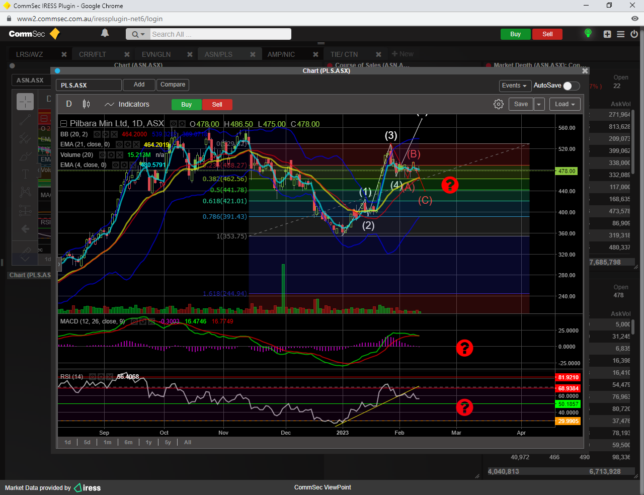Screen dimensions: 644x495
Task: Click the Save chart button
Action: [521, 104]
